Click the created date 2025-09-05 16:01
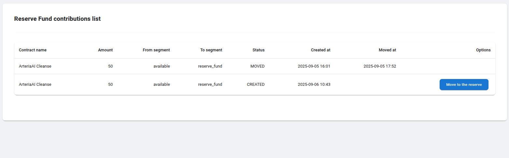This screenshot has height=158, width=509. click(314, 66)
